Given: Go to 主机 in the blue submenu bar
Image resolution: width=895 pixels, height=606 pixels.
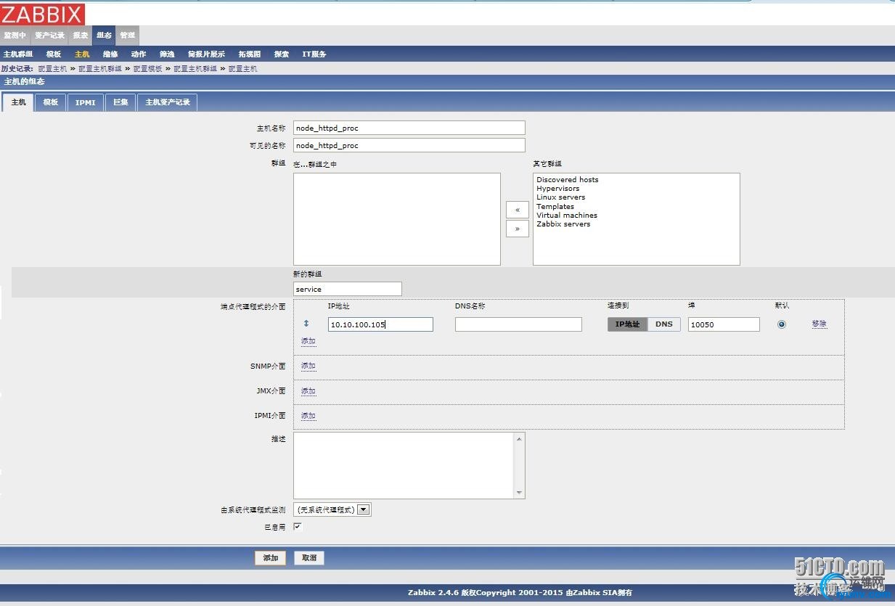Looking at the screenshot, I should (82, 54).
